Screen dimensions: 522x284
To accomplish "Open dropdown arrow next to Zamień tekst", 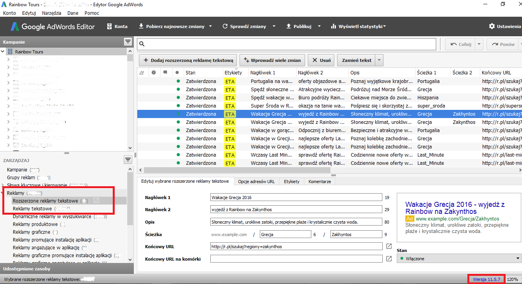I will pyautogui.click(x=379, y=60).
